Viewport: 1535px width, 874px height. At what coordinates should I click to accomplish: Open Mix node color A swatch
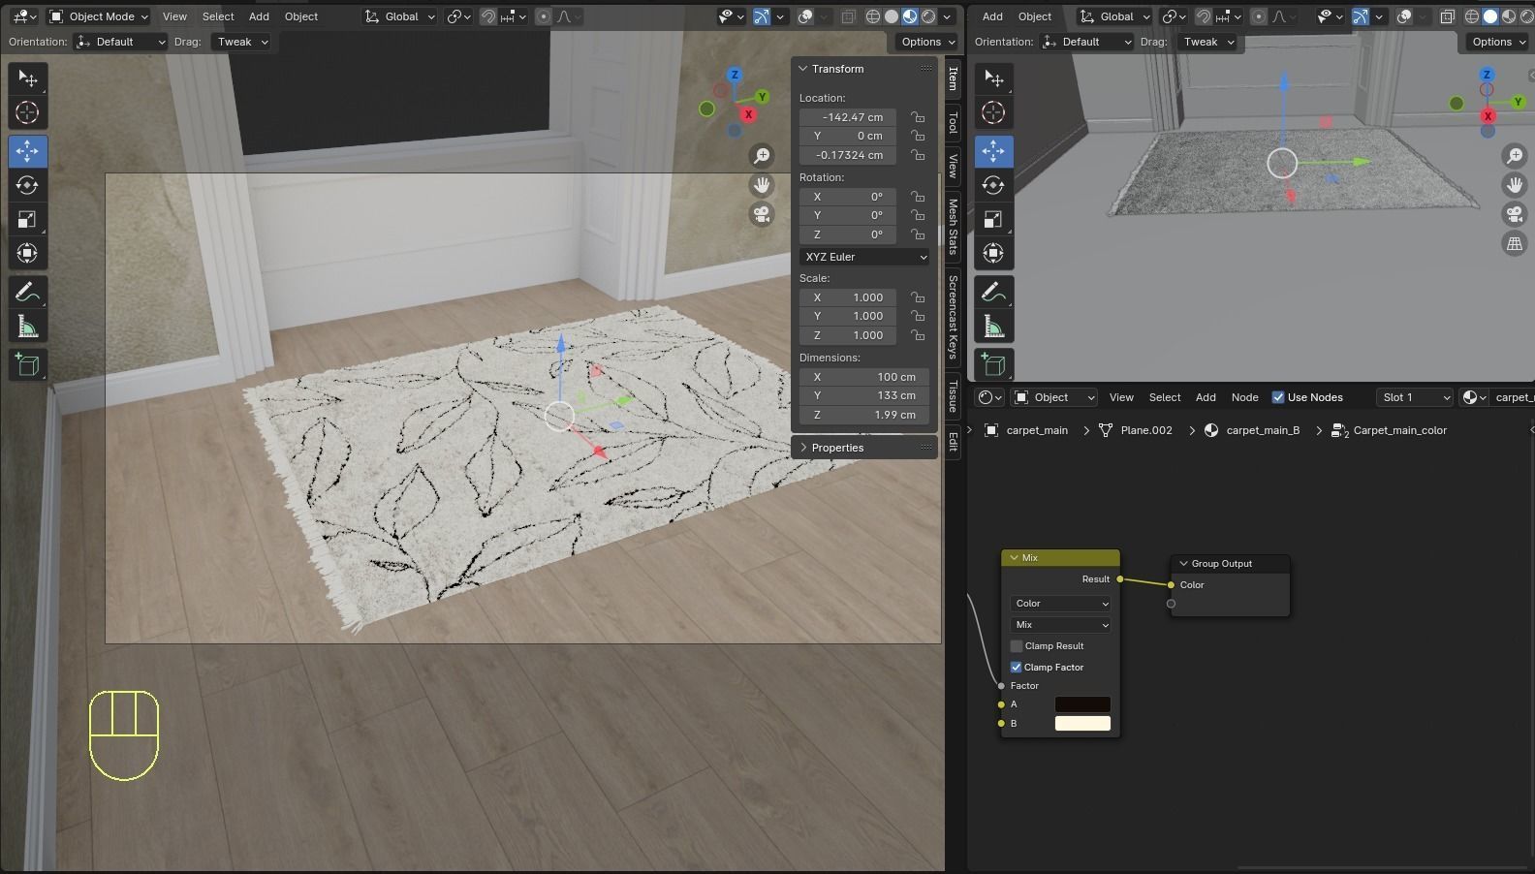[x=1082, y=704]
